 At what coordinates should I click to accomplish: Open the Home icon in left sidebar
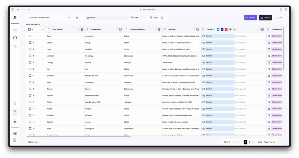tap(15, 29)
